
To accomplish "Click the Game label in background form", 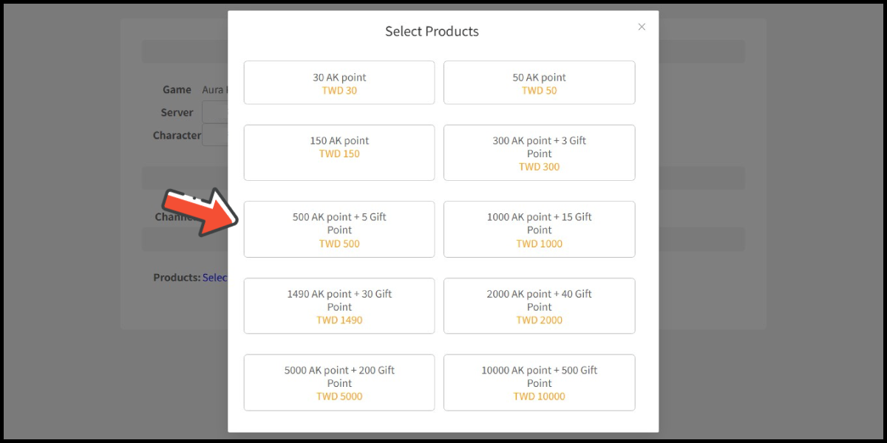I will point(177,89).
